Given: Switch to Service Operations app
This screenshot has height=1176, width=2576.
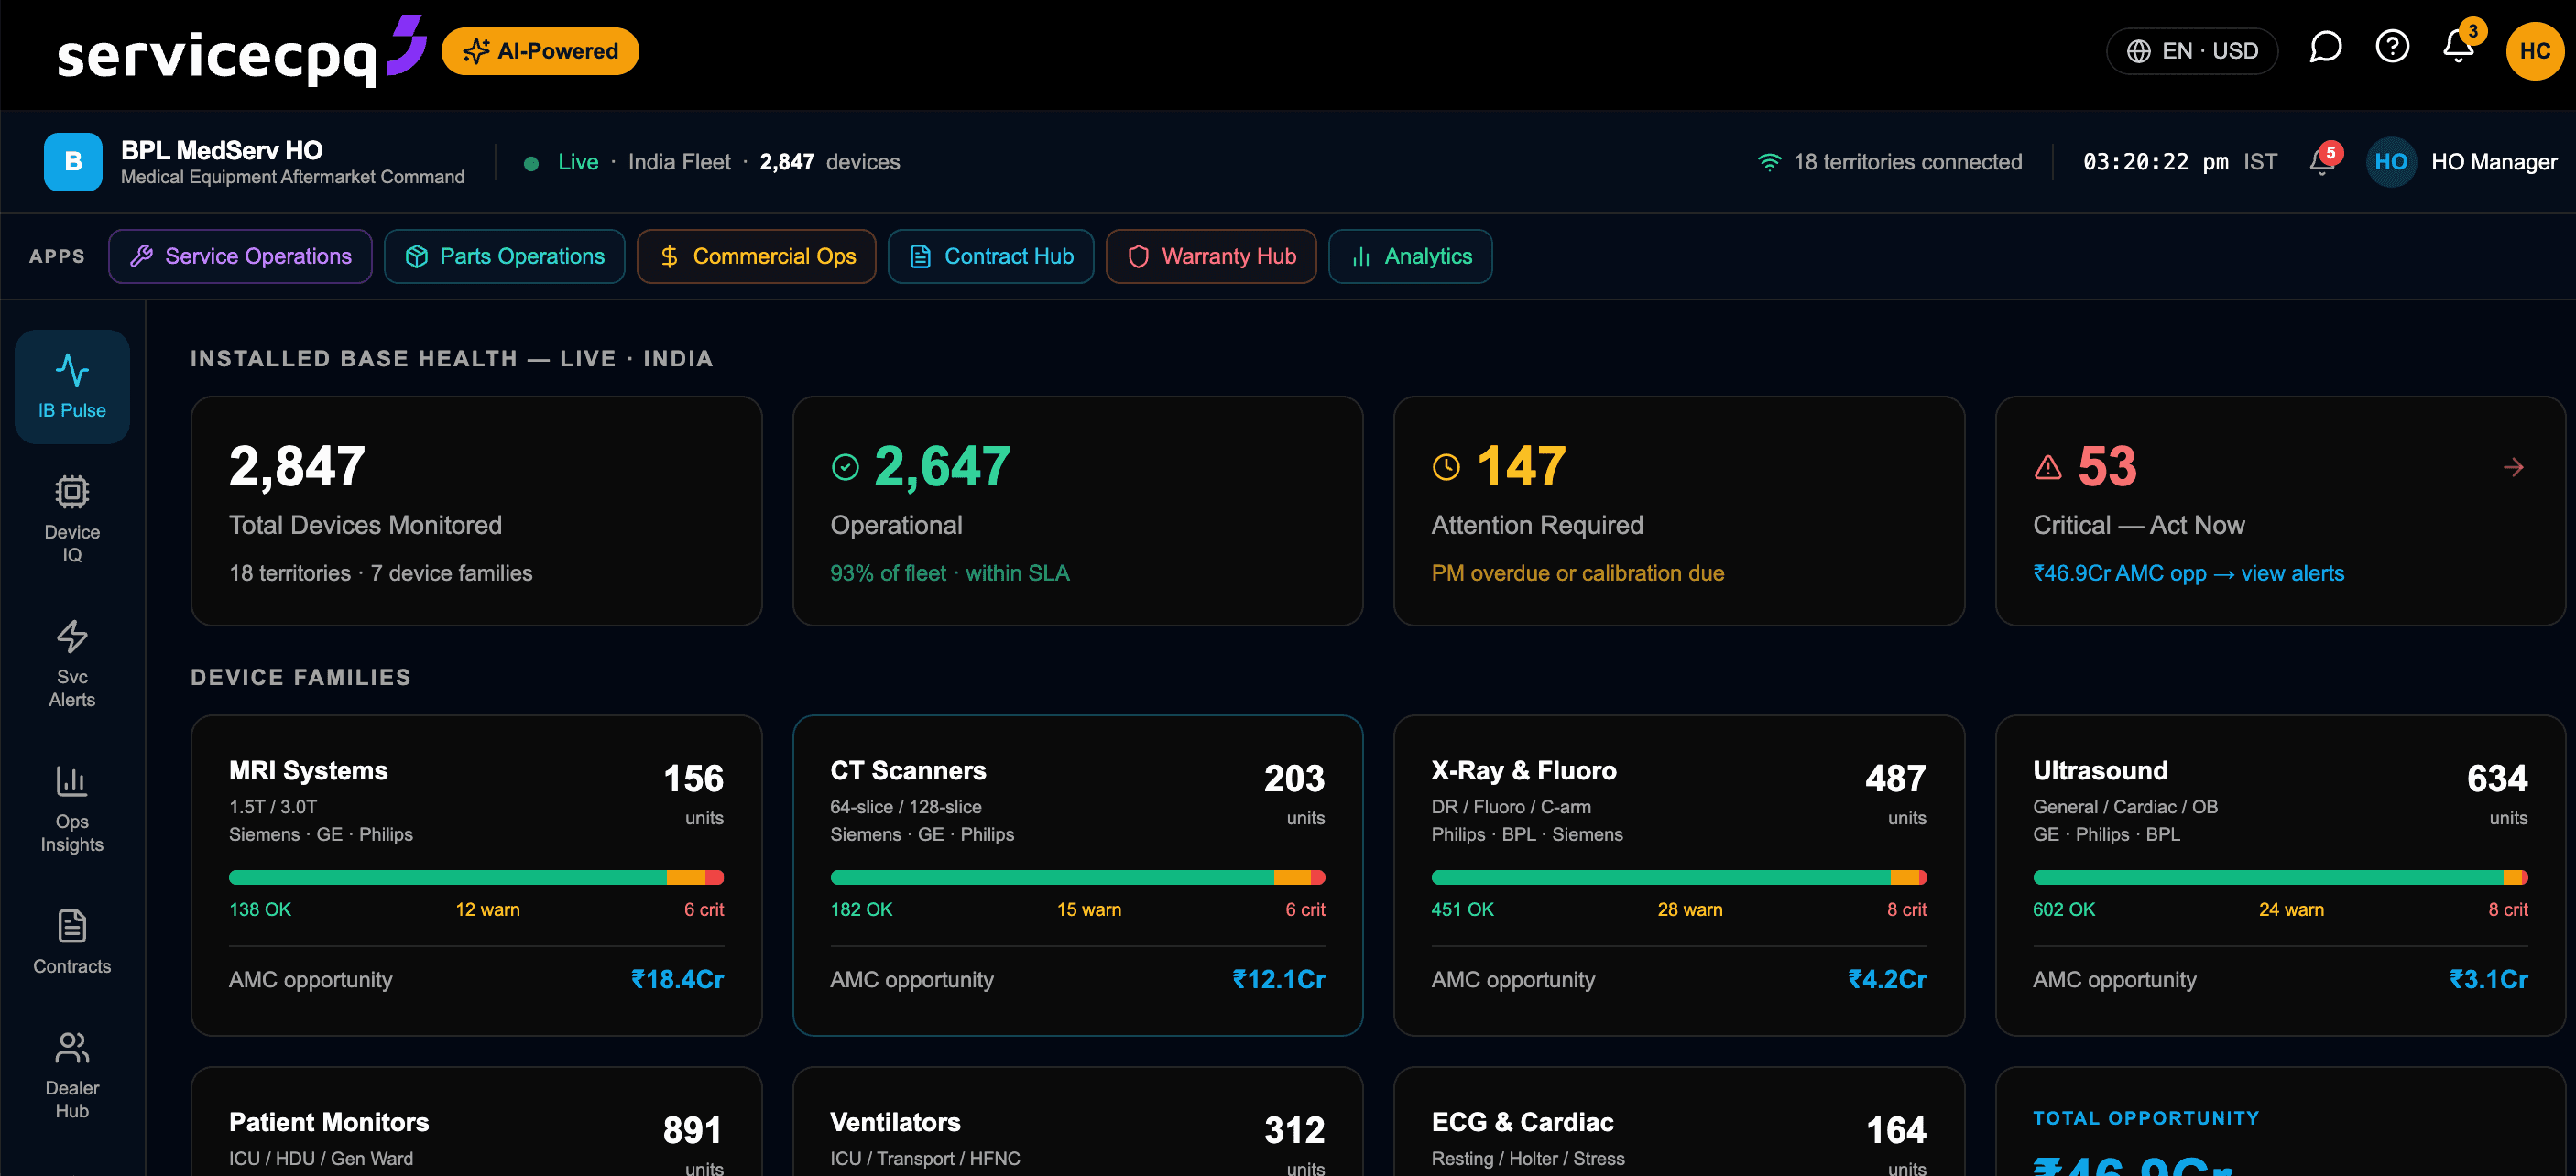Looking at the screenshot, I should (240, 257).
